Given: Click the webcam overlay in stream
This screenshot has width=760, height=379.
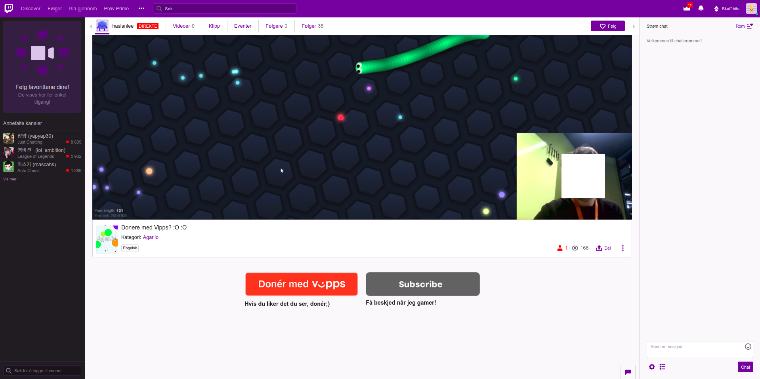Looking at the screenshot, I should [x=574, y=176].
